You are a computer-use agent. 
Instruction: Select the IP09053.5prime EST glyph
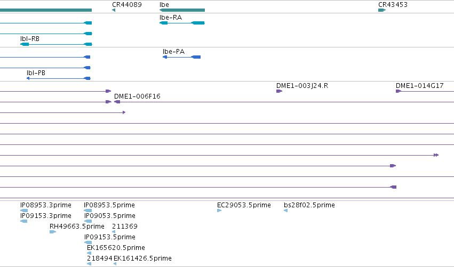[88, 221]
